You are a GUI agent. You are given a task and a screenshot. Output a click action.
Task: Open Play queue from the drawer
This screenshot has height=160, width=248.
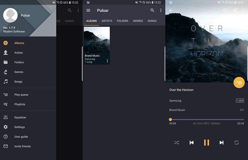(28, 95)
